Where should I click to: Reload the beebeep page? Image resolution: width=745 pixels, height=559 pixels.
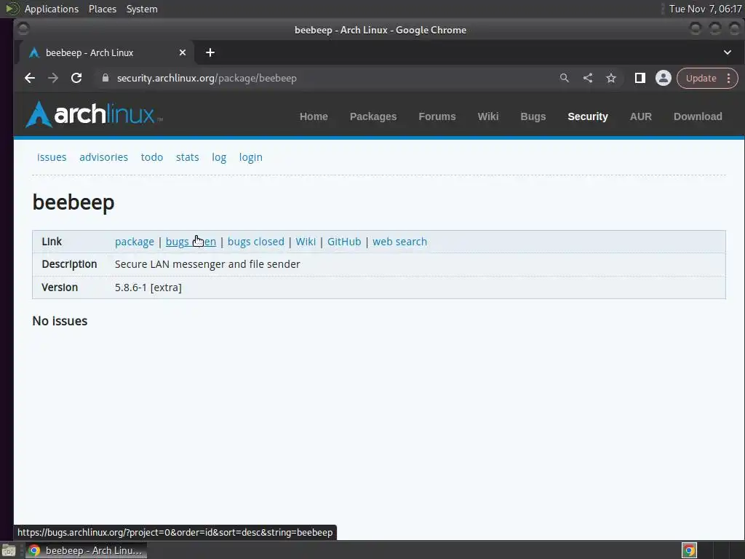(76, 78)
